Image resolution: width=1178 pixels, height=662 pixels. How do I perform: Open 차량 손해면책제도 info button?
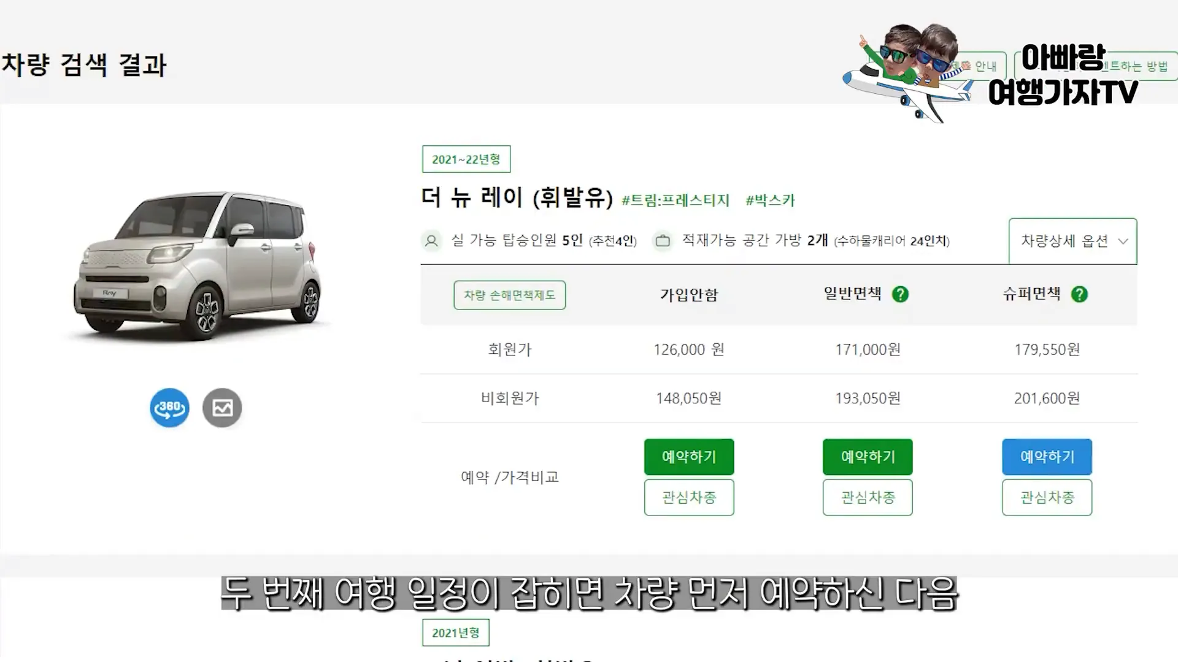coord(510,295)
